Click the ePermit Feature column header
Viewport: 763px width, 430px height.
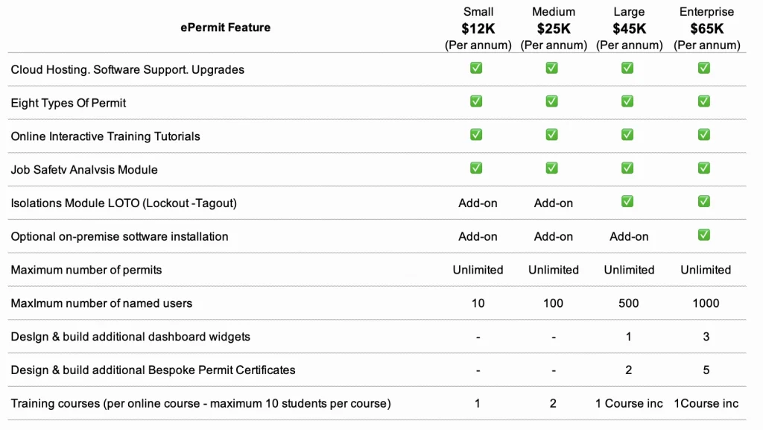coord(225,28)
